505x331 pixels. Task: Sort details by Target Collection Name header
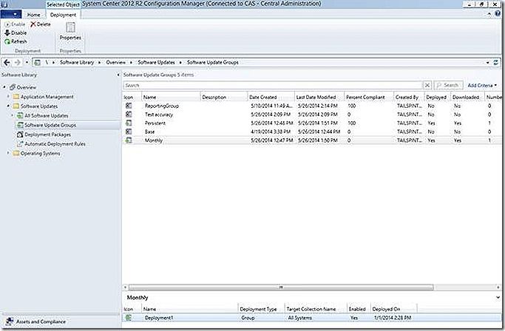pos(316,309)
